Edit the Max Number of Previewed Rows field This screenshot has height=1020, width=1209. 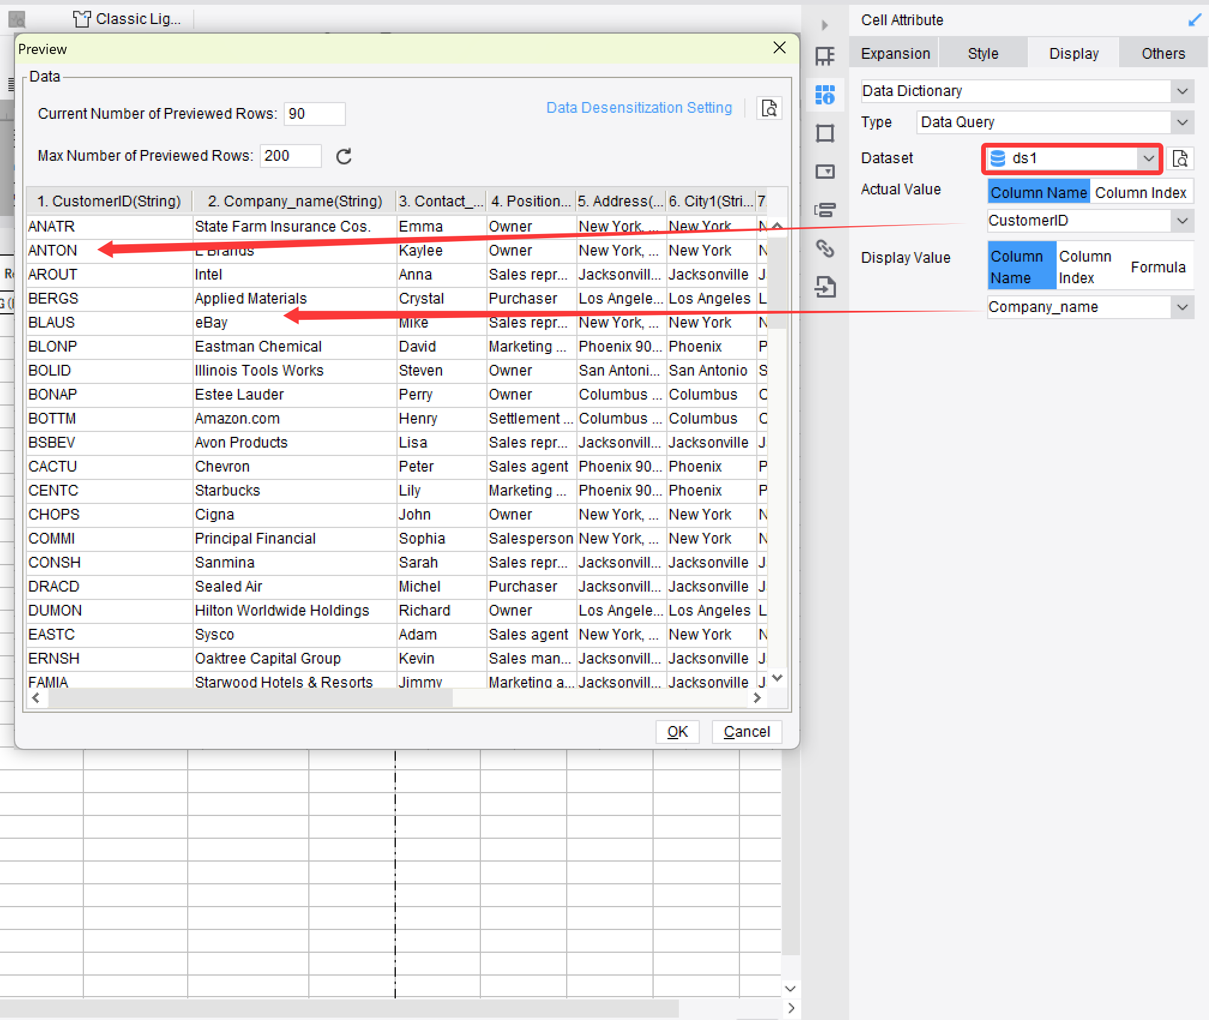(x=290, y=156)
